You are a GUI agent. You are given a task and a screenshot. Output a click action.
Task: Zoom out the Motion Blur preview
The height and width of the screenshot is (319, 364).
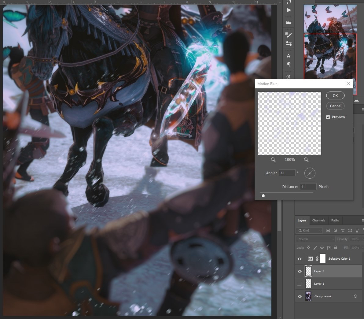point(273,160)
